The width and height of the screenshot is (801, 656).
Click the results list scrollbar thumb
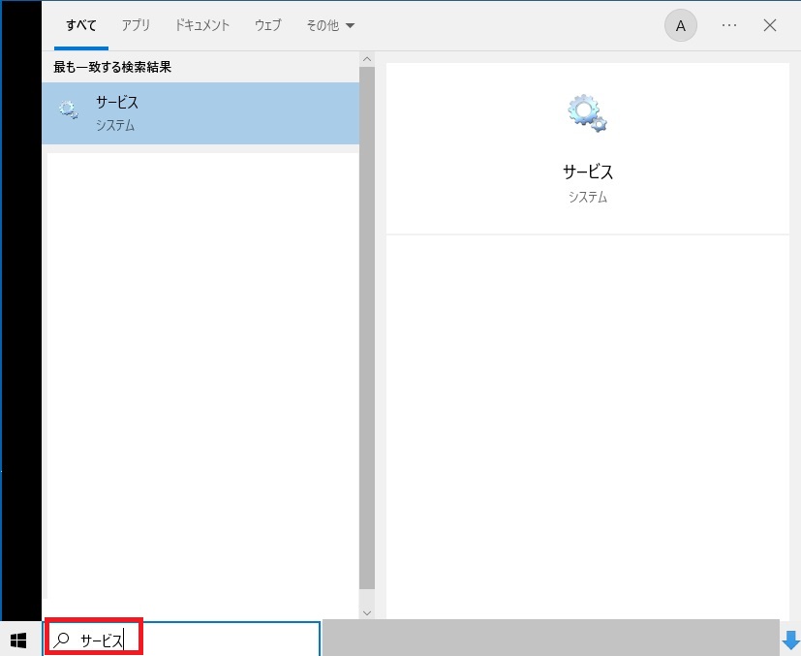point(366,329)
